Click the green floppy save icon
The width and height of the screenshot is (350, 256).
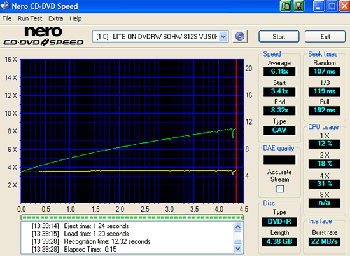click(298, 6)
